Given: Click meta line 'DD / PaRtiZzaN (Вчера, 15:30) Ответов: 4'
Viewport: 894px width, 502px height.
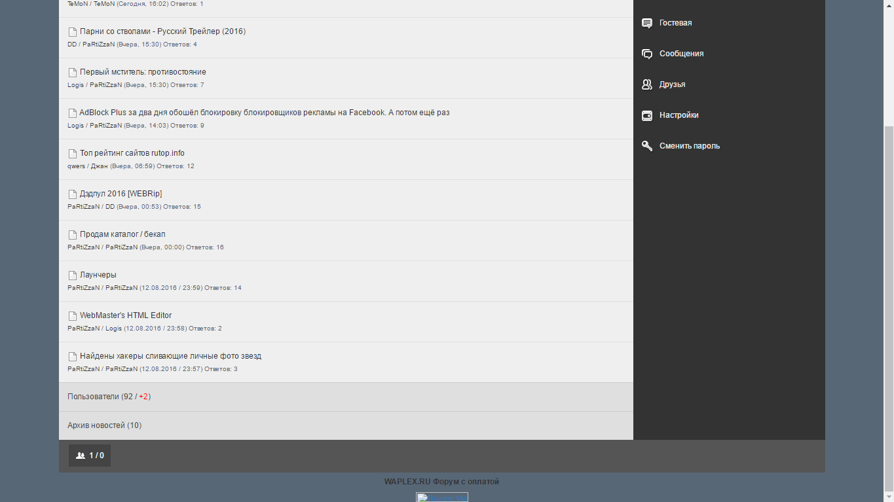Looking at the screenshot, I should pyautogui.click(x=132, y=45).
